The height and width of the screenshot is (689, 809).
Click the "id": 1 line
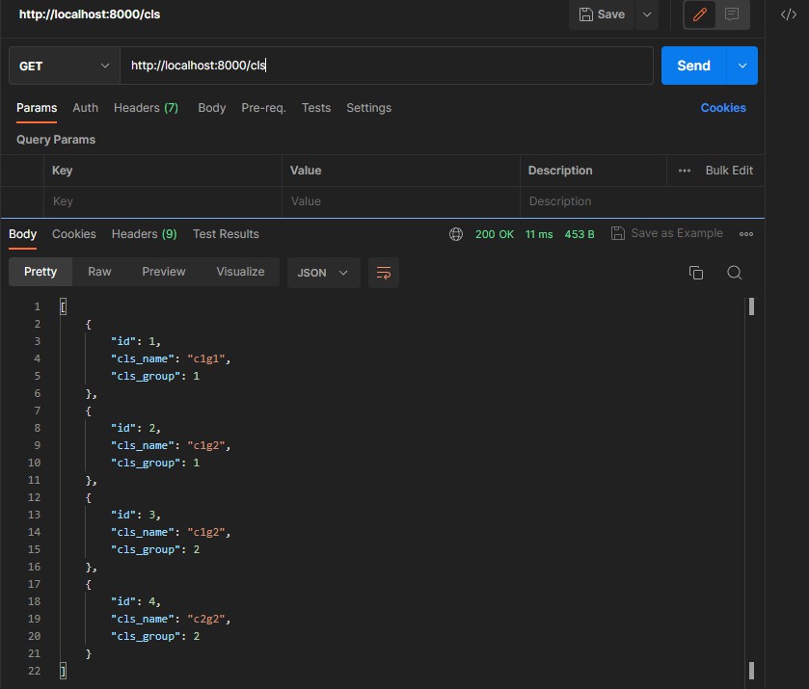[x=136, y=341]
